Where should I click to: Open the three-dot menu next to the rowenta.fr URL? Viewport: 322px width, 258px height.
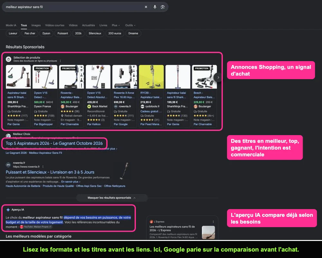[x=43, y=167]
